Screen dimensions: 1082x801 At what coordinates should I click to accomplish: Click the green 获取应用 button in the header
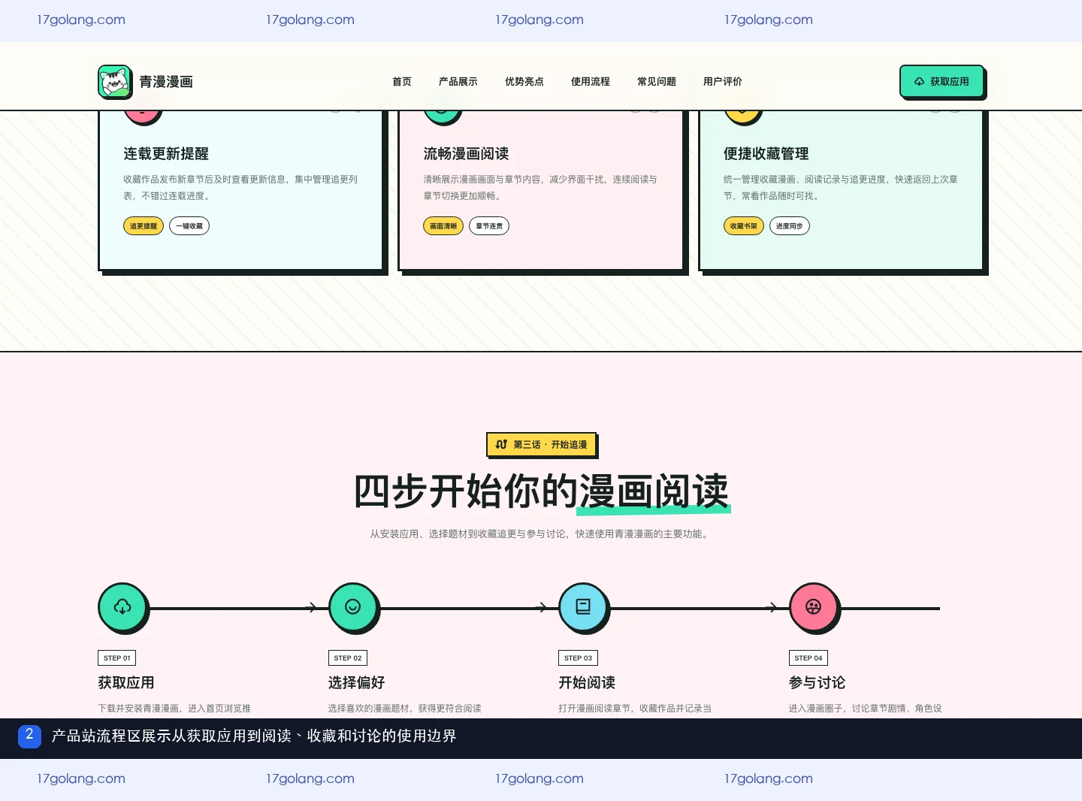[x=942, y=81]
